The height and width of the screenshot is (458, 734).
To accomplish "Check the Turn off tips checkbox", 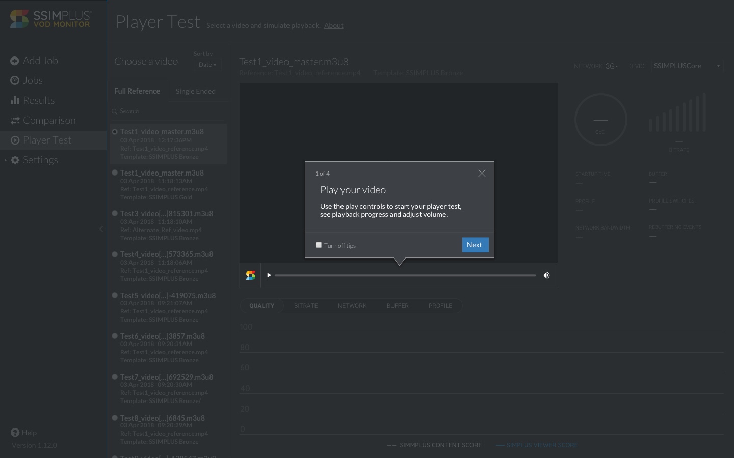I will (x=319, y=245).
